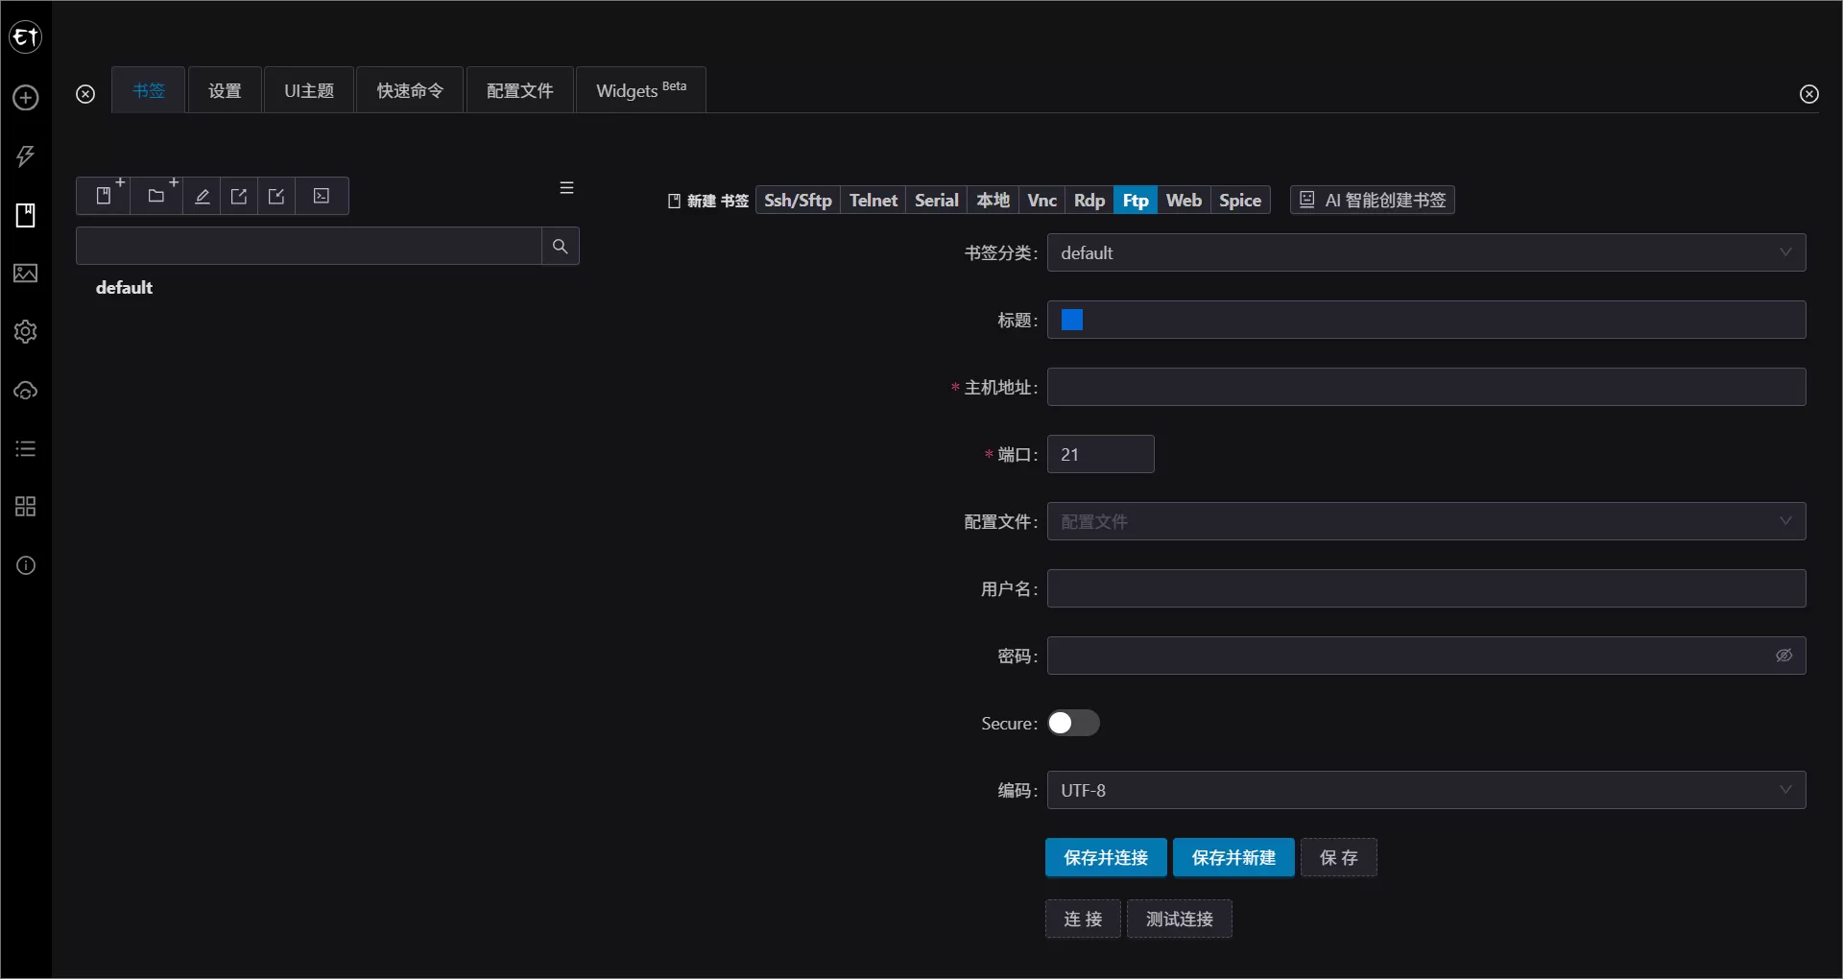Click AI 智能创建书签 button
The image size is (1843, 979).
1373,200
